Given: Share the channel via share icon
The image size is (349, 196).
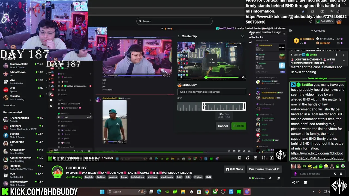Looking at the screenshot, I should (x=270, y=178).
